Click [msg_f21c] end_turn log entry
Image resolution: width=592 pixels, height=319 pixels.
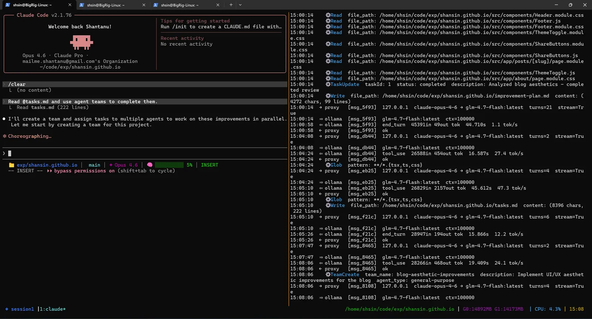point(407,234)
